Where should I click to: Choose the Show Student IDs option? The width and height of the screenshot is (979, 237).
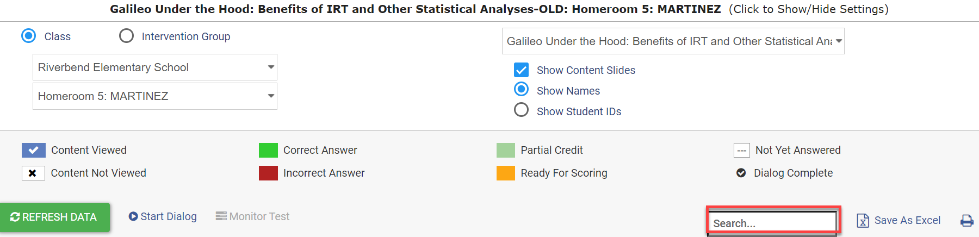click(x=521, y=110)
